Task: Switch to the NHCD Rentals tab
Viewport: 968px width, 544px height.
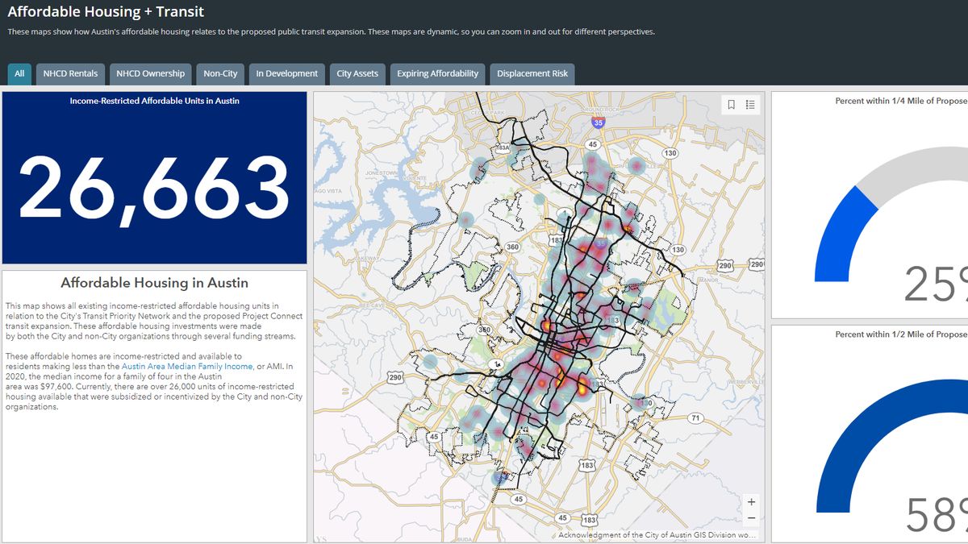Action: (x=71, y=73)
